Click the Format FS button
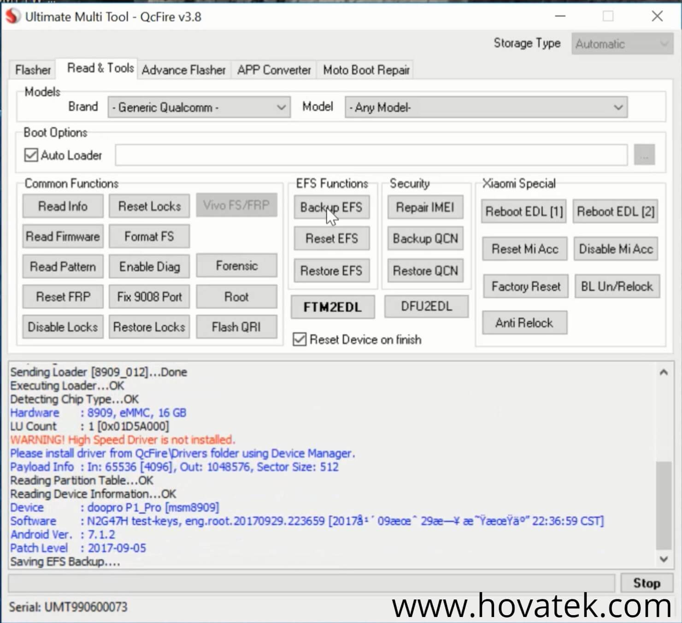This screenshot has height=623, width=682. click(x=149, y=237)
